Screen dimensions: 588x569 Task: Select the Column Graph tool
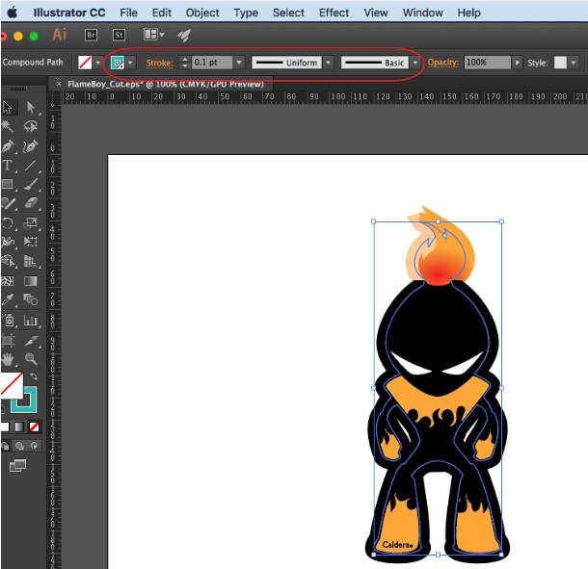[x=31, y=320]
